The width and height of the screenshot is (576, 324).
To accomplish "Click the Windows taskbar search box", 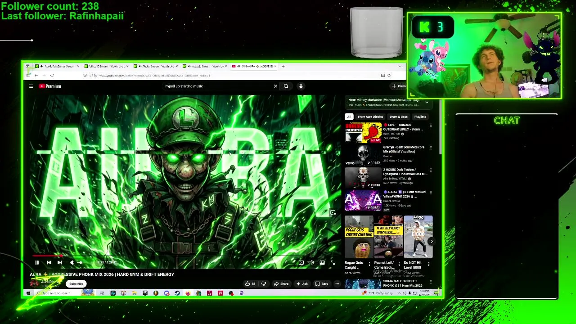I will point(65,293).
